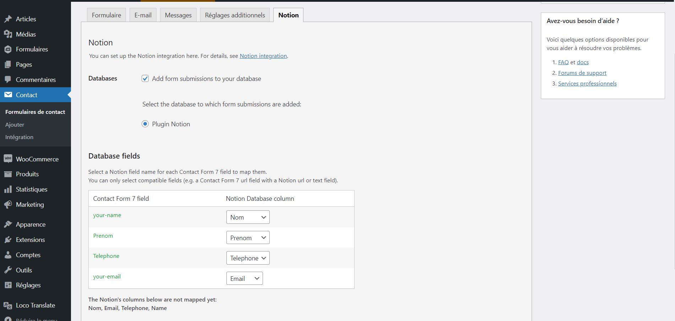
Task: Click the Contact Form 7 field header
Action: [x=121, y=199]
